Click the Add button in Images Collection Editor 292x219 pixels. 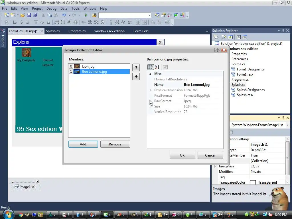pos(83,144)
